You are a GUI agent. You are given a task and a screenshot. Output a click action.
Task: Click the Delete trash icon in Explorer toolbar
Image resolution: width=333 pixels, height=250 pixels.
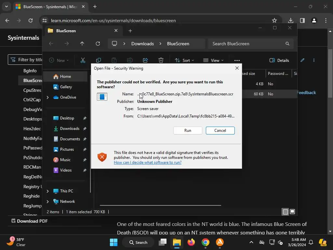click(161, 60)
